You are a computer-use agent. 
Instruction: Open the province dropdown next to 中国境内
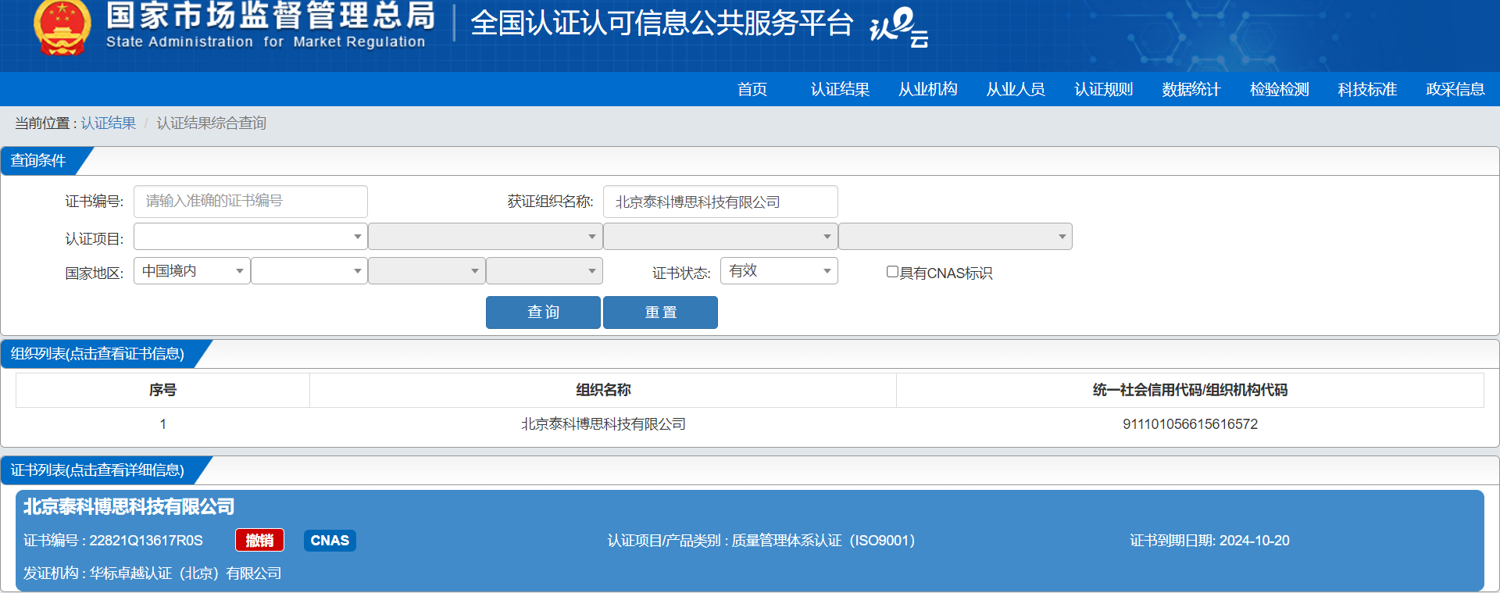(x=309, y=271)
